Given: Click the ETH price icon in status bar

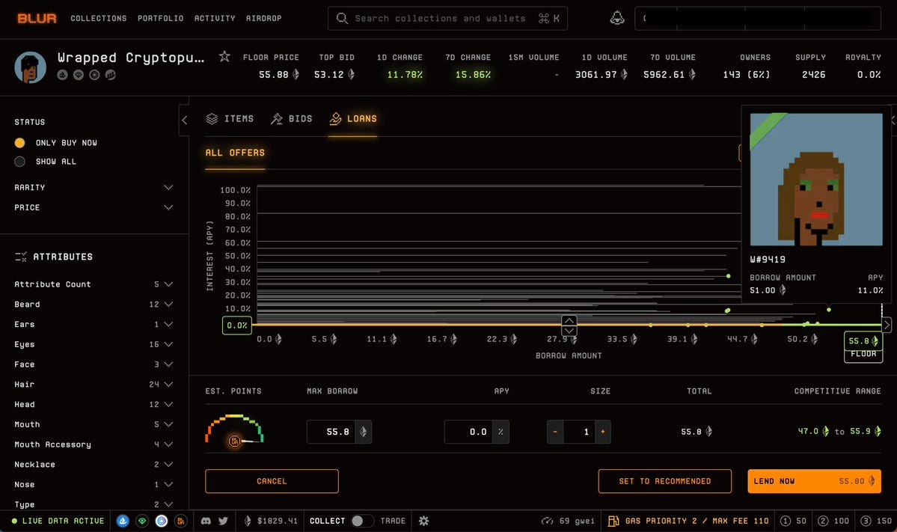Looking at the screenshot, I should 248,521.
